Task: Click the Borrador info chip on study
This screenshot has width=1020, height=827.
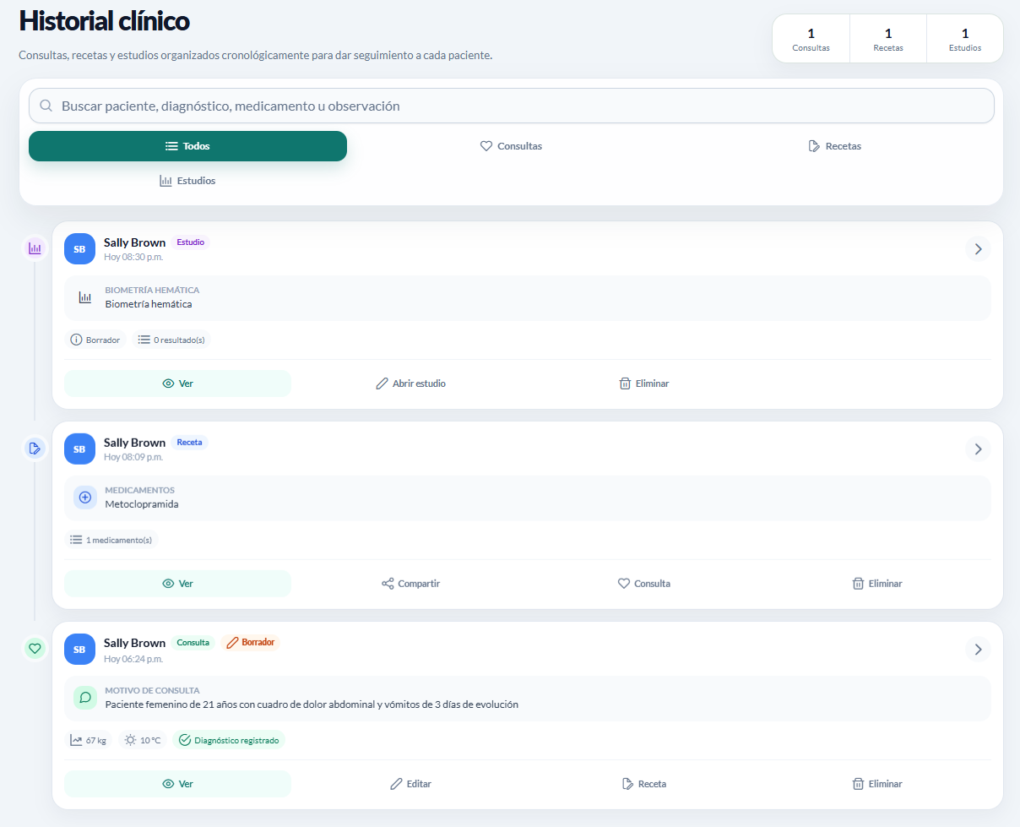Action: (95, 340)
